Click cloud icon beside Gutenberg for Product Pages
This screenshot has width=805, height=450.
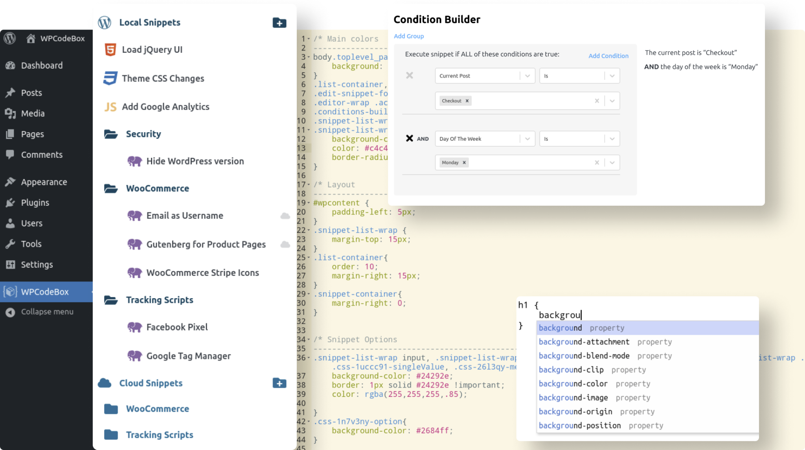click(285, 245)
